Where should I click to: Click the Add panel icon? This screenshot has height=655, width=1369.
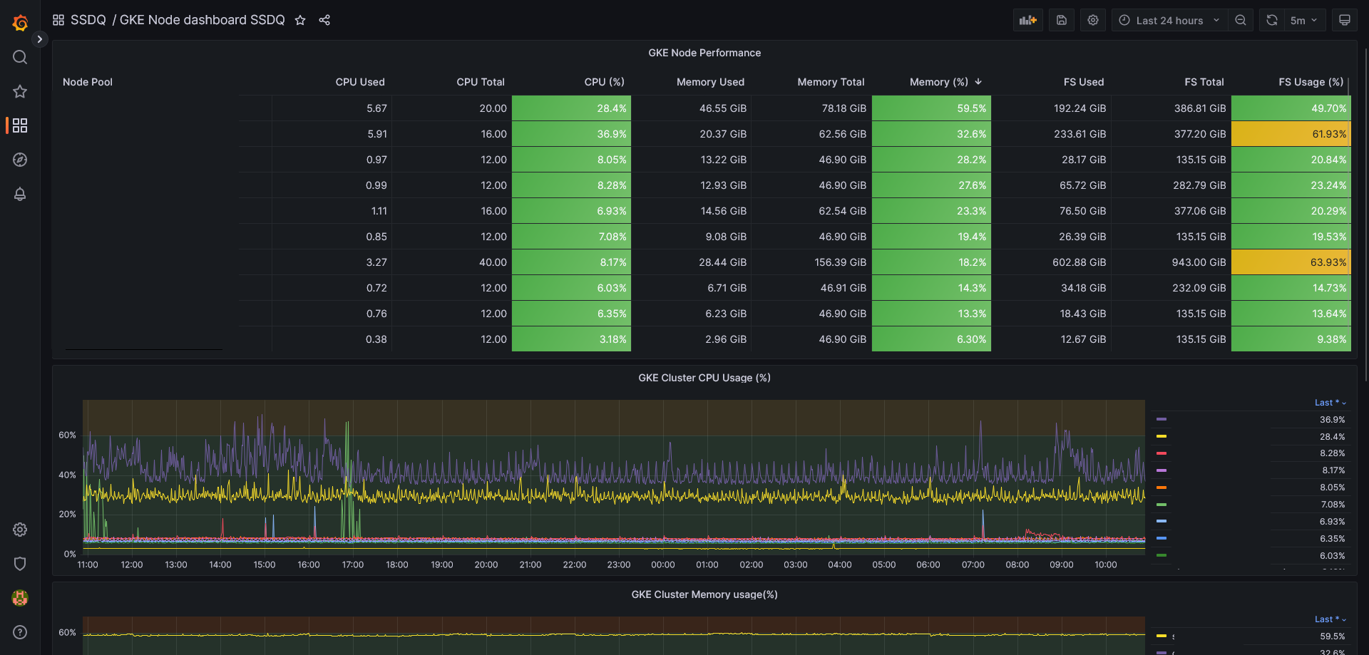(1027, 20)
